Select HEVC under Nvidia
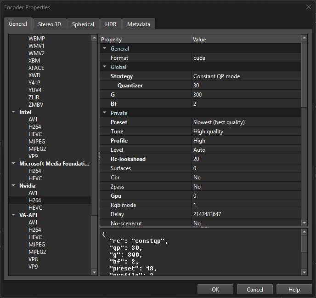 35,208
